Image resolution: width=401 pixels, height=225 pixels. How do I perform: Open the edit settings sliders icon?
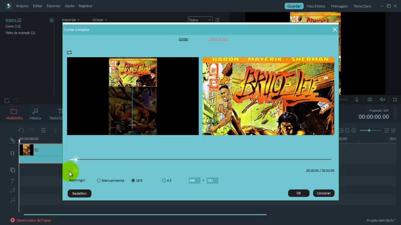pos(43,130)
